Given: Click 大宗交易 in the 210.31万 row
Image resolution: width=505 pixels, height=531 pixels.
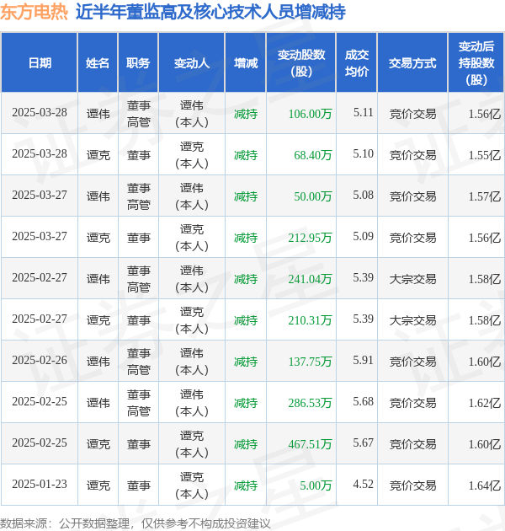Looking at the screenshot, I should [412, 320].
